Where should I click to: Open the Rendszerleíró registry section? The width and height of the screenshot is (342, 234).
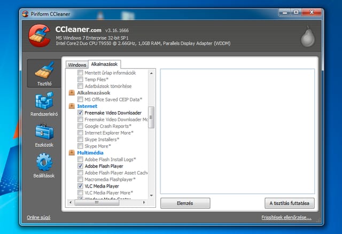coord(44,104)
